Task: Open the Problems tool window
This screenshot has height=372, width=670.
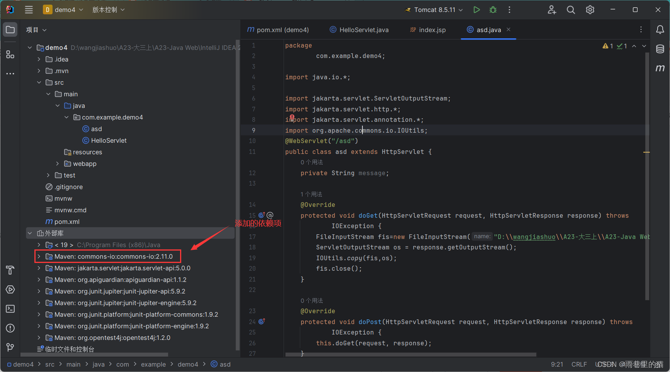Action: point(10,328)
